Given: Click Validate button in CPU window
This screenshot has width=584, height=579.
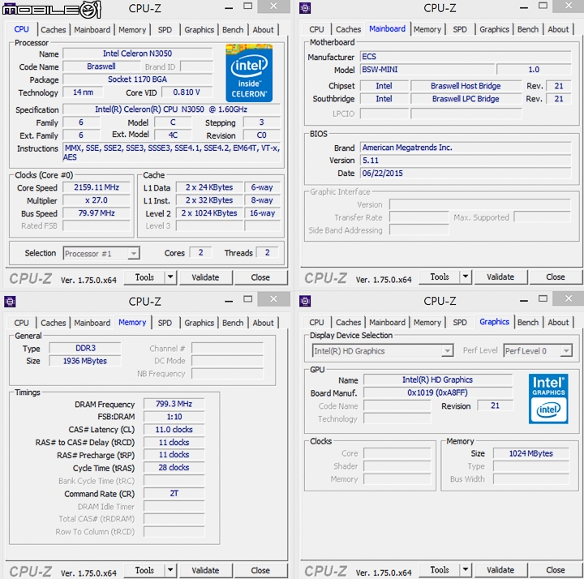Looking at the screenshot, I should pyautogui.click(x=205, y=277).
